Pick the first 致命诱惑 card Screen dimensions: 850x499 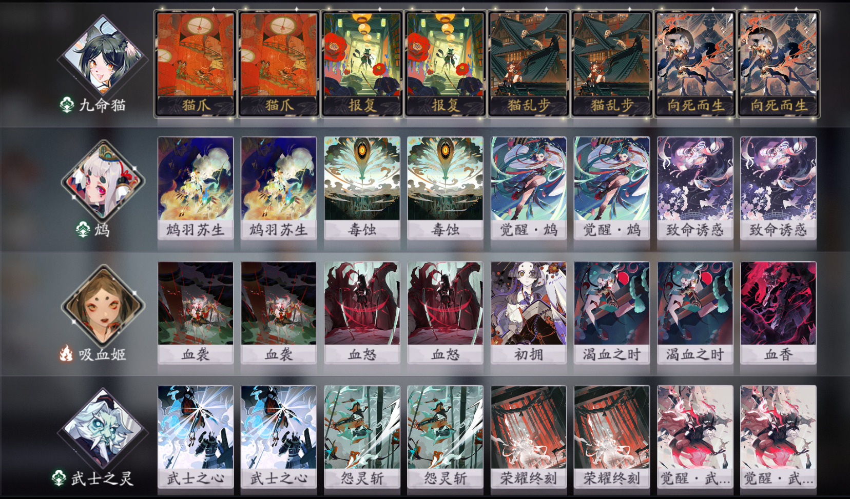(x=695, y=188)
